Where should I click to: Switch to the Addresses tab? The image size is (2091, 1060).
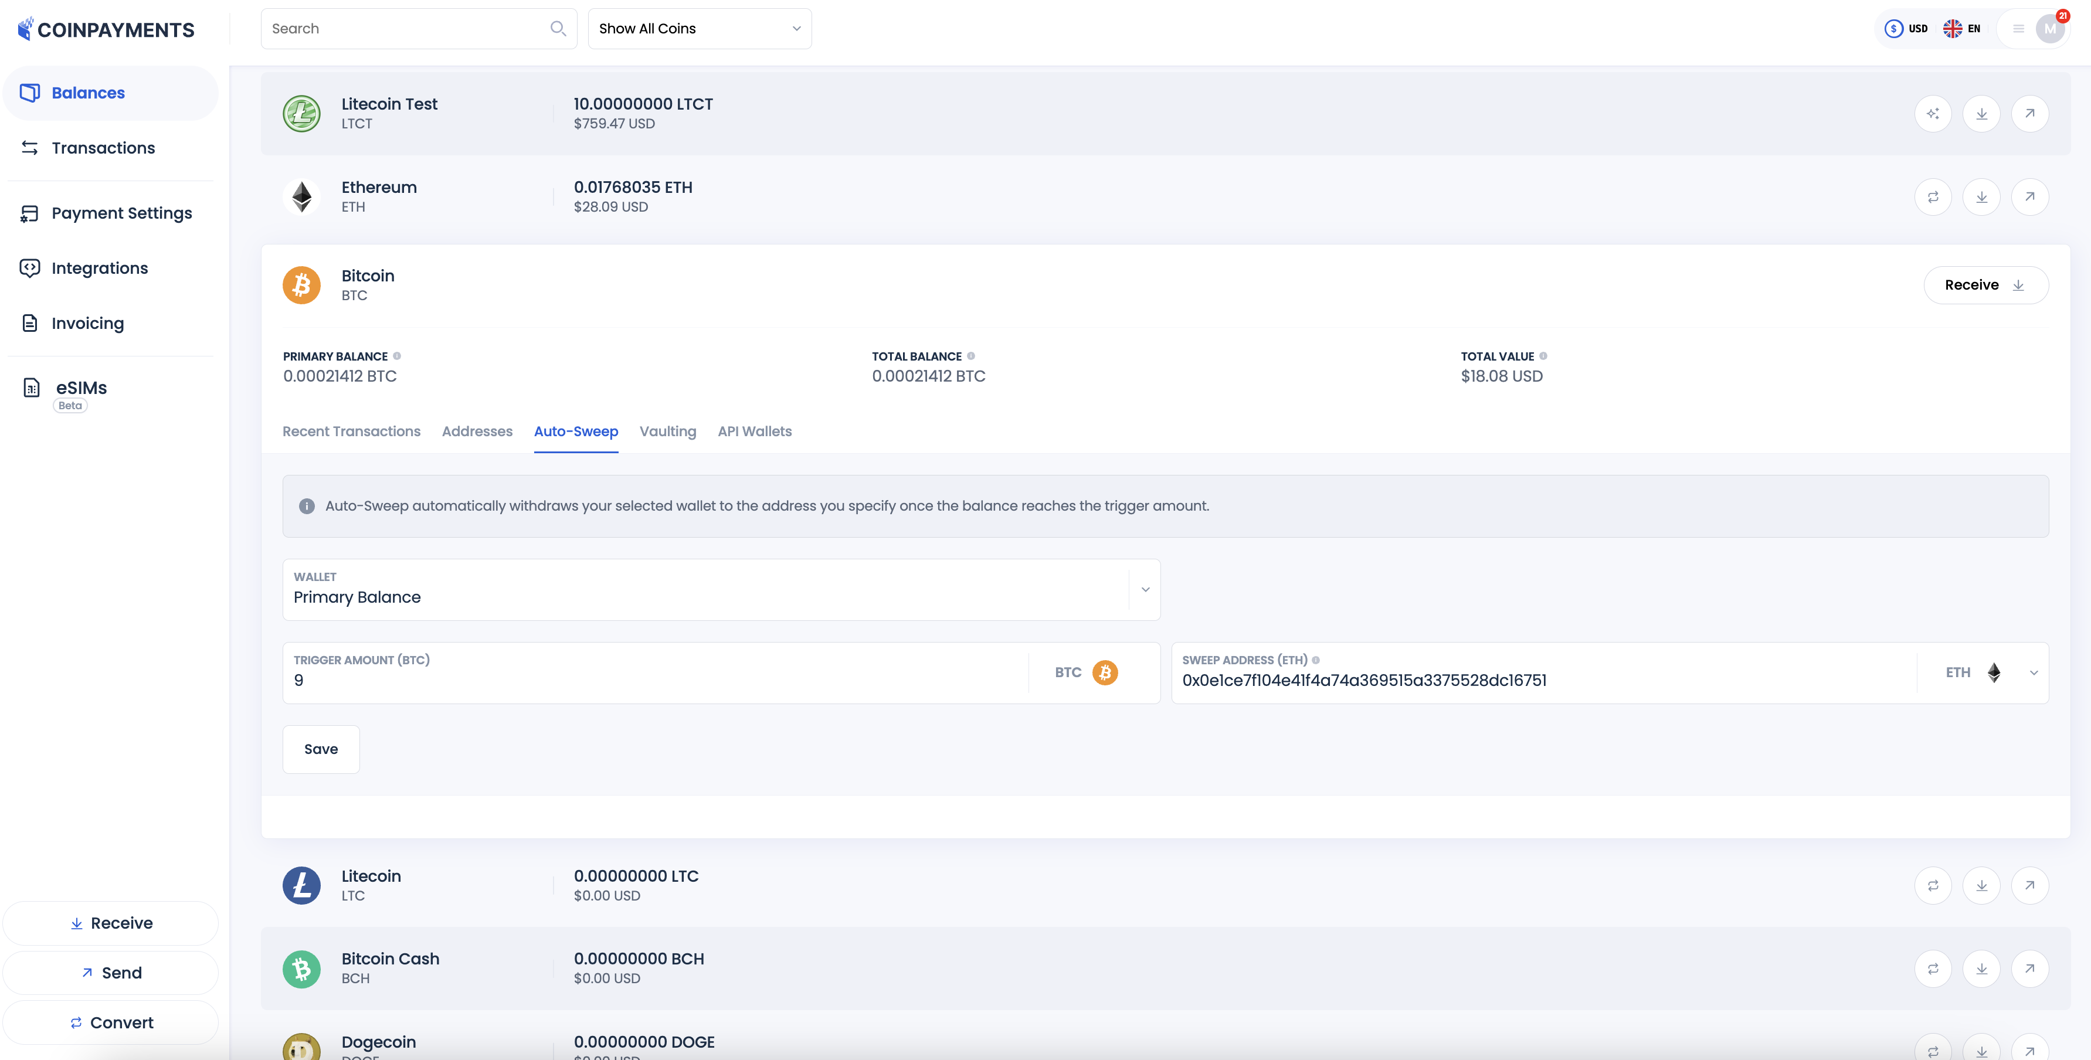(477, 432)
